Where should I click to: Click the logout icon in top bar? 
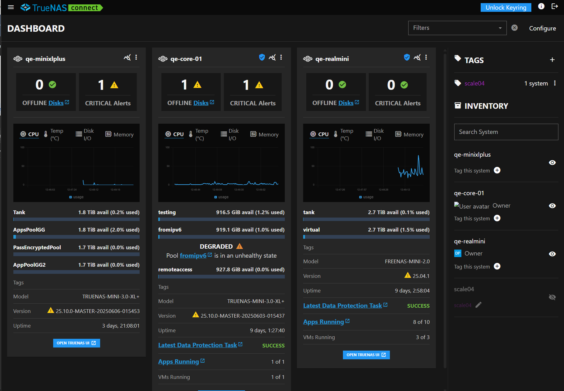tap(555, 7)
